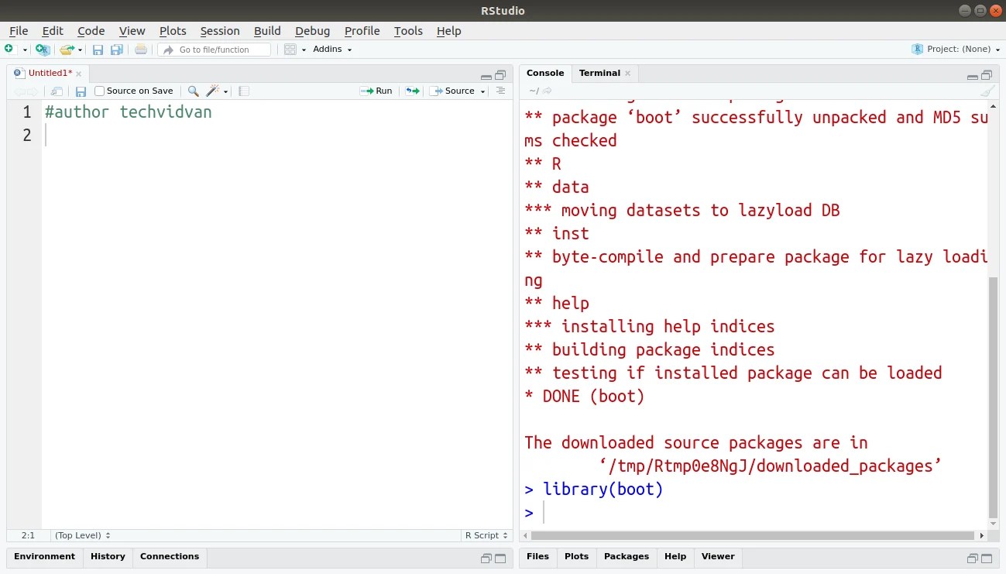Save all open documents
Viewport: 1006px width, 574px height.
(x=117, y=49)
